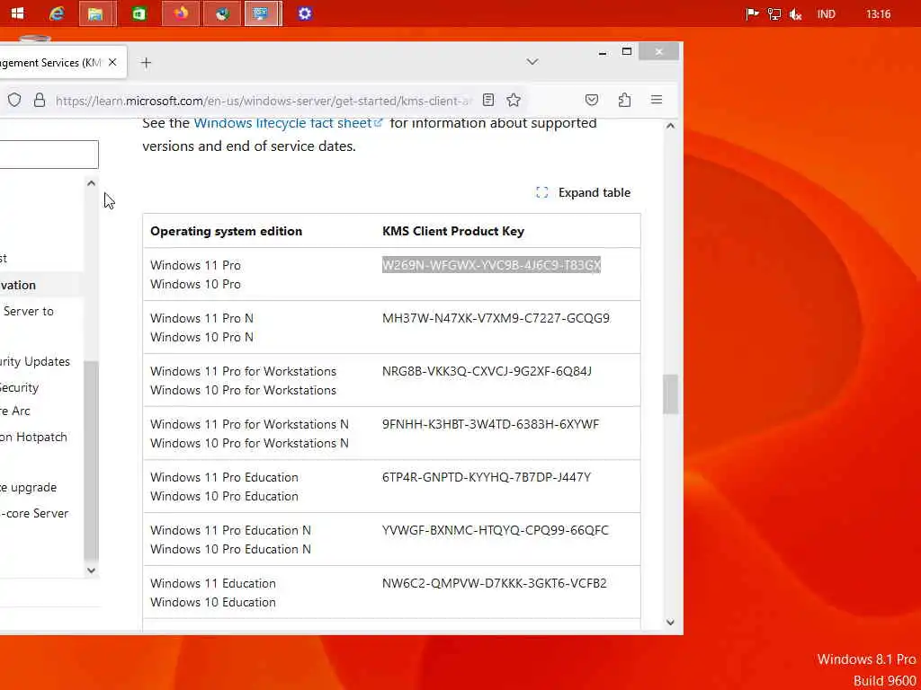Open the extensions puzzle icon
The image size is (921, 690).
(x=624, y=101)
